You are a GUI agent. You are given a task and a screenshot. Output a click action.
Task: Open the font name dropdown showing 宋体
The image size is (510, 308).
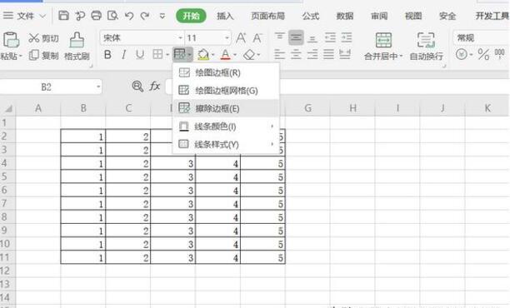coord(180,38)
